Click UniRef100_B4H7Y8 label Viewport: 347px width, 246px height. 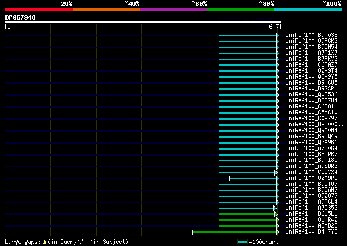pos(311,232)
